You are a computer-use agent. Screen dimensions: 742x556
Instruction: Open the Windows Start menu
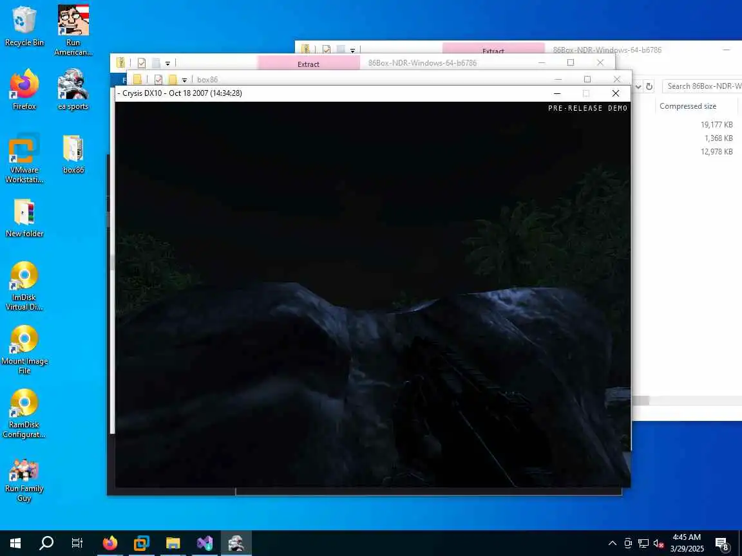15,542
